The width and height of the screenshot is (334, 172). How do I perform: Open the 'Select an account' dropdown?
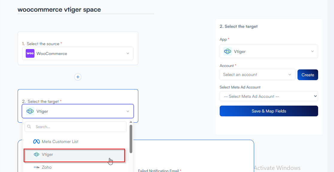coord(257,75)
